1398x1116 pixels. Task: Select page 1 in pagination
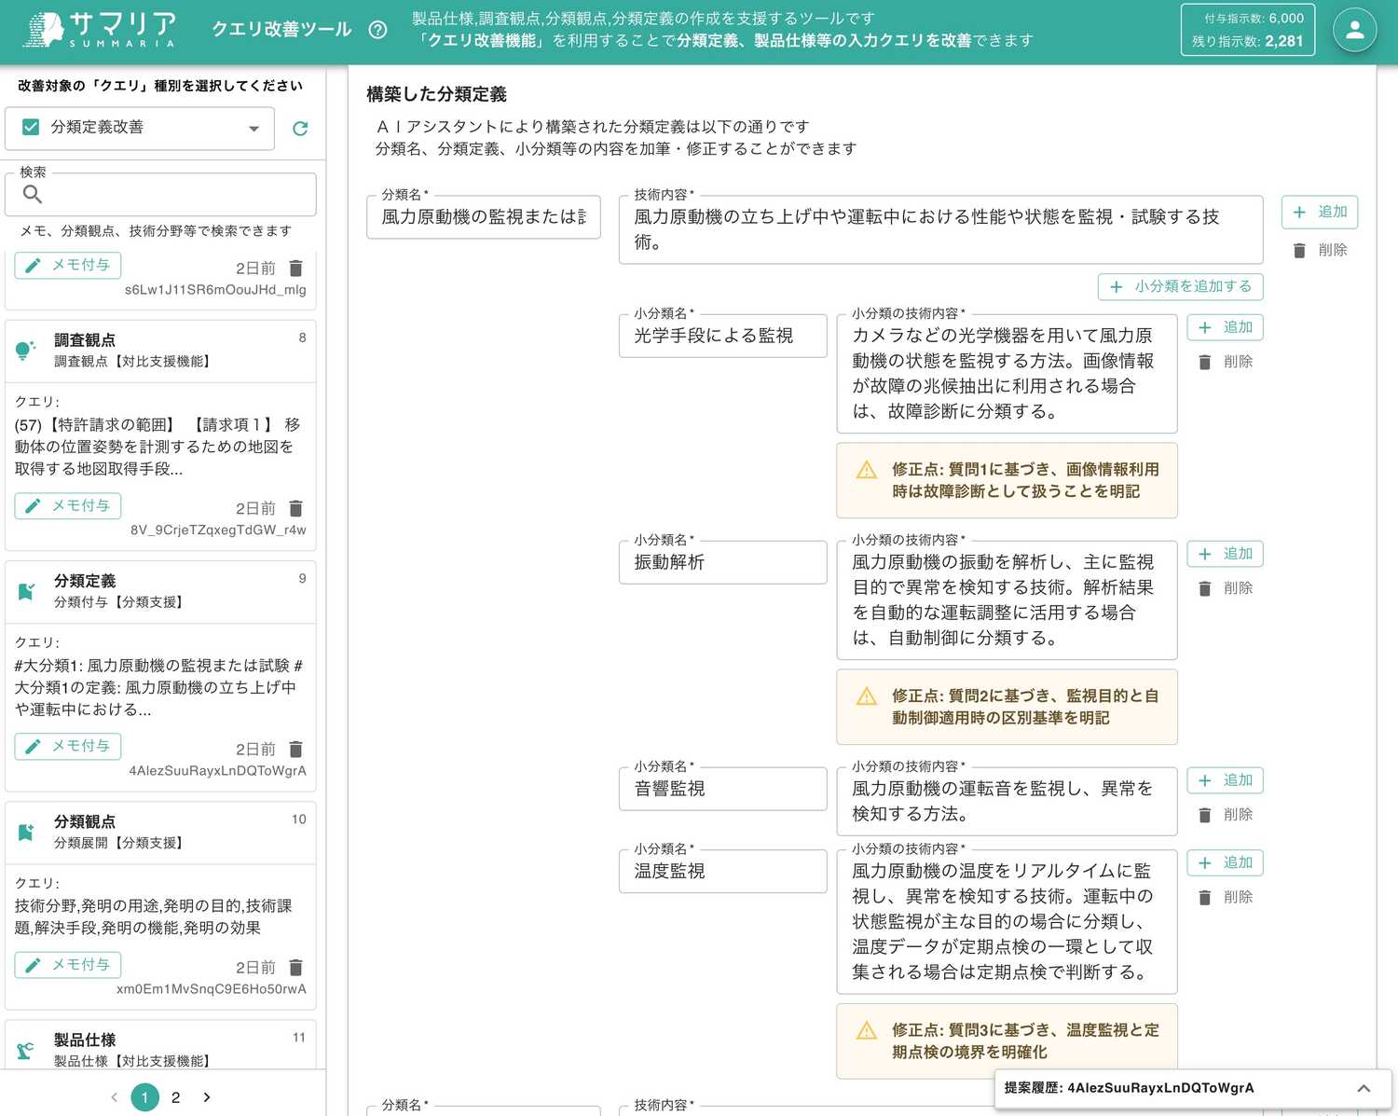point(144,1097)
